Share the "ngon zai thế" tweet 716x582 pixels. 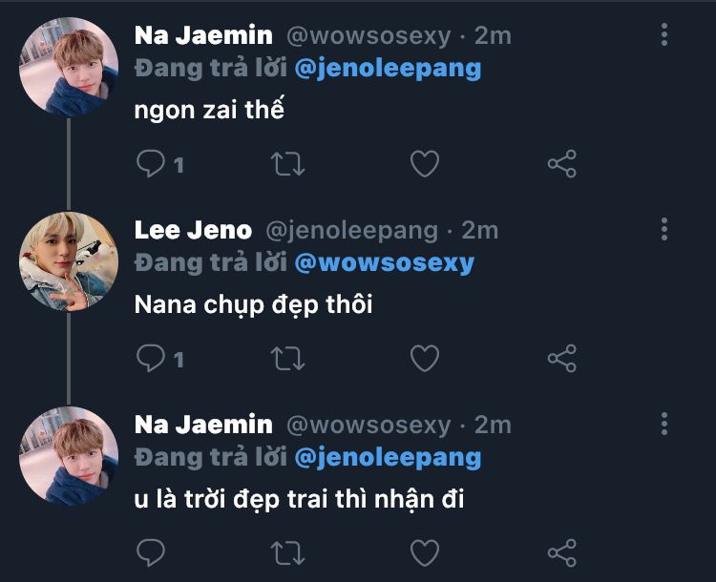coord(562,164)
